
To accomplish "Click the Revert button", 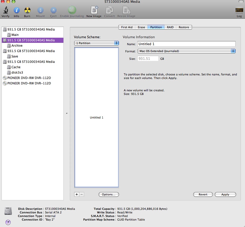I will 203,194.
